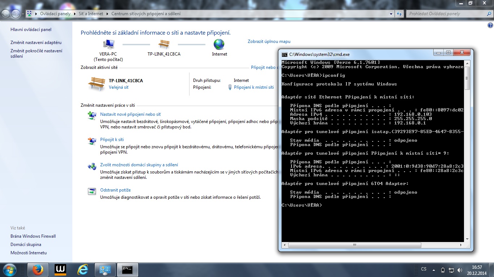Go forward with the Control Panel forward arrow

(16, 14)
